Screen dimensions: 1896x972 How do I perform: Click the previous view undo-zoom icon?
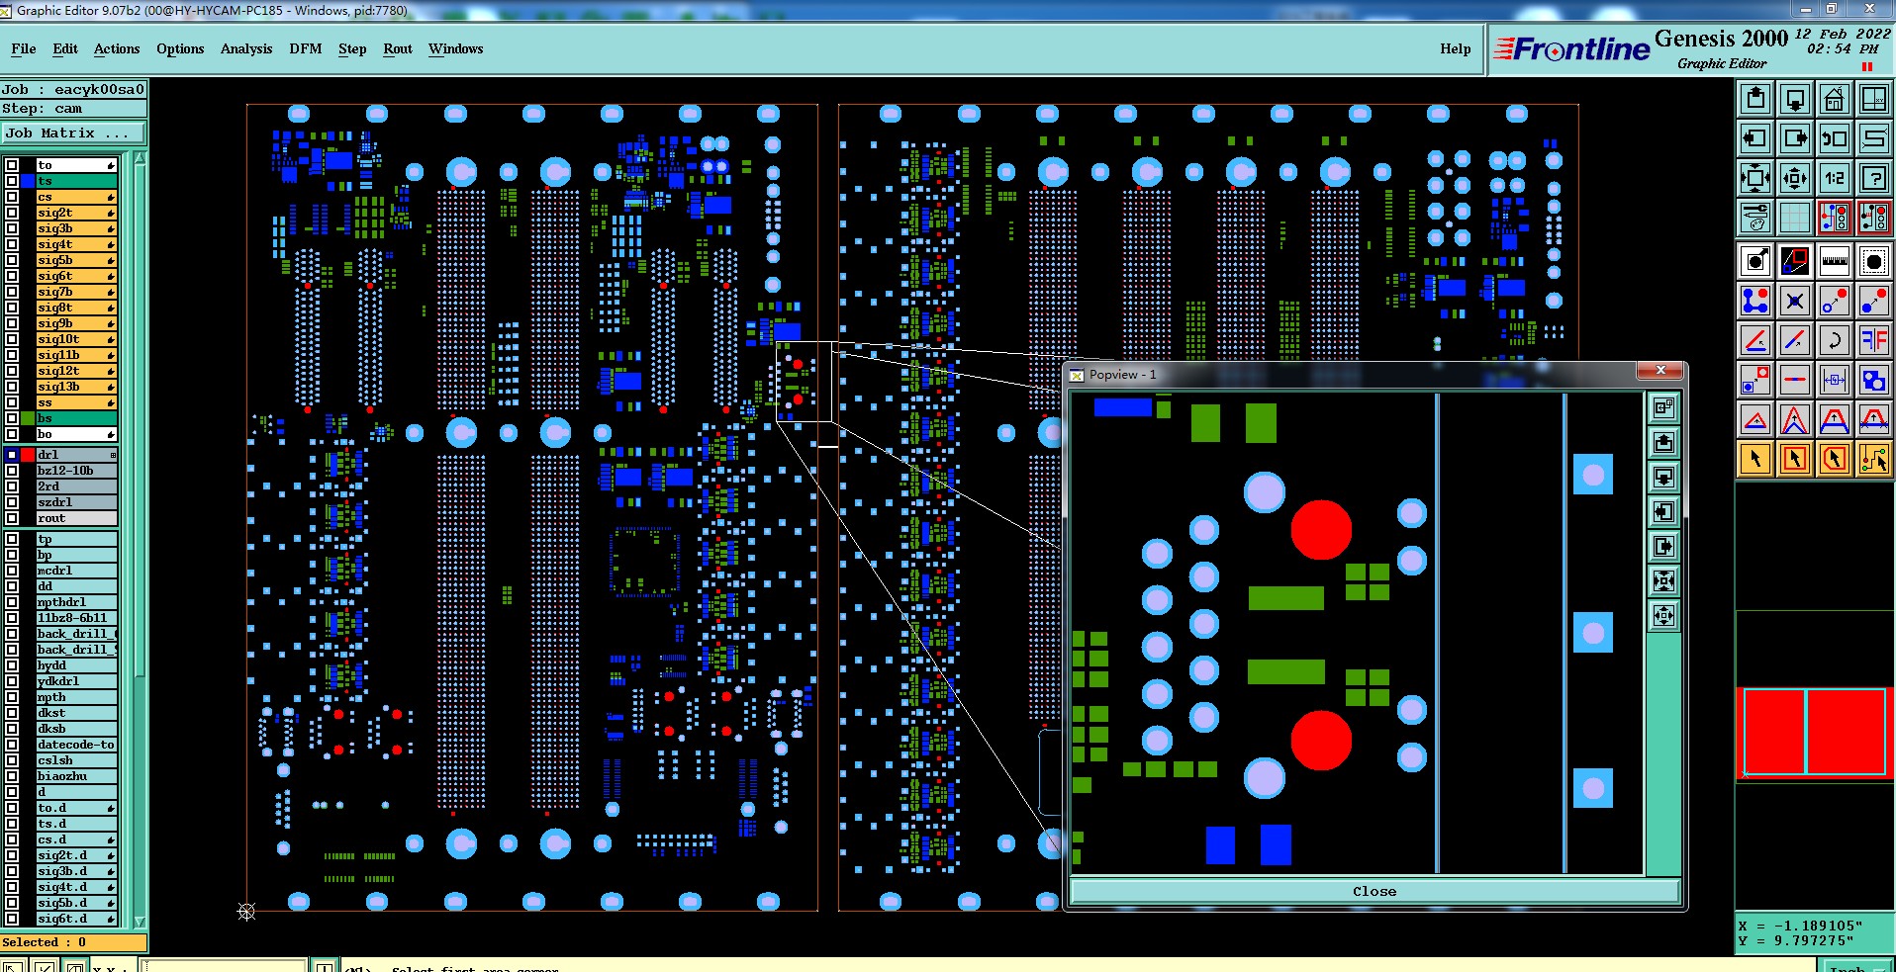pyautogui.click(x=1835, y=138)
